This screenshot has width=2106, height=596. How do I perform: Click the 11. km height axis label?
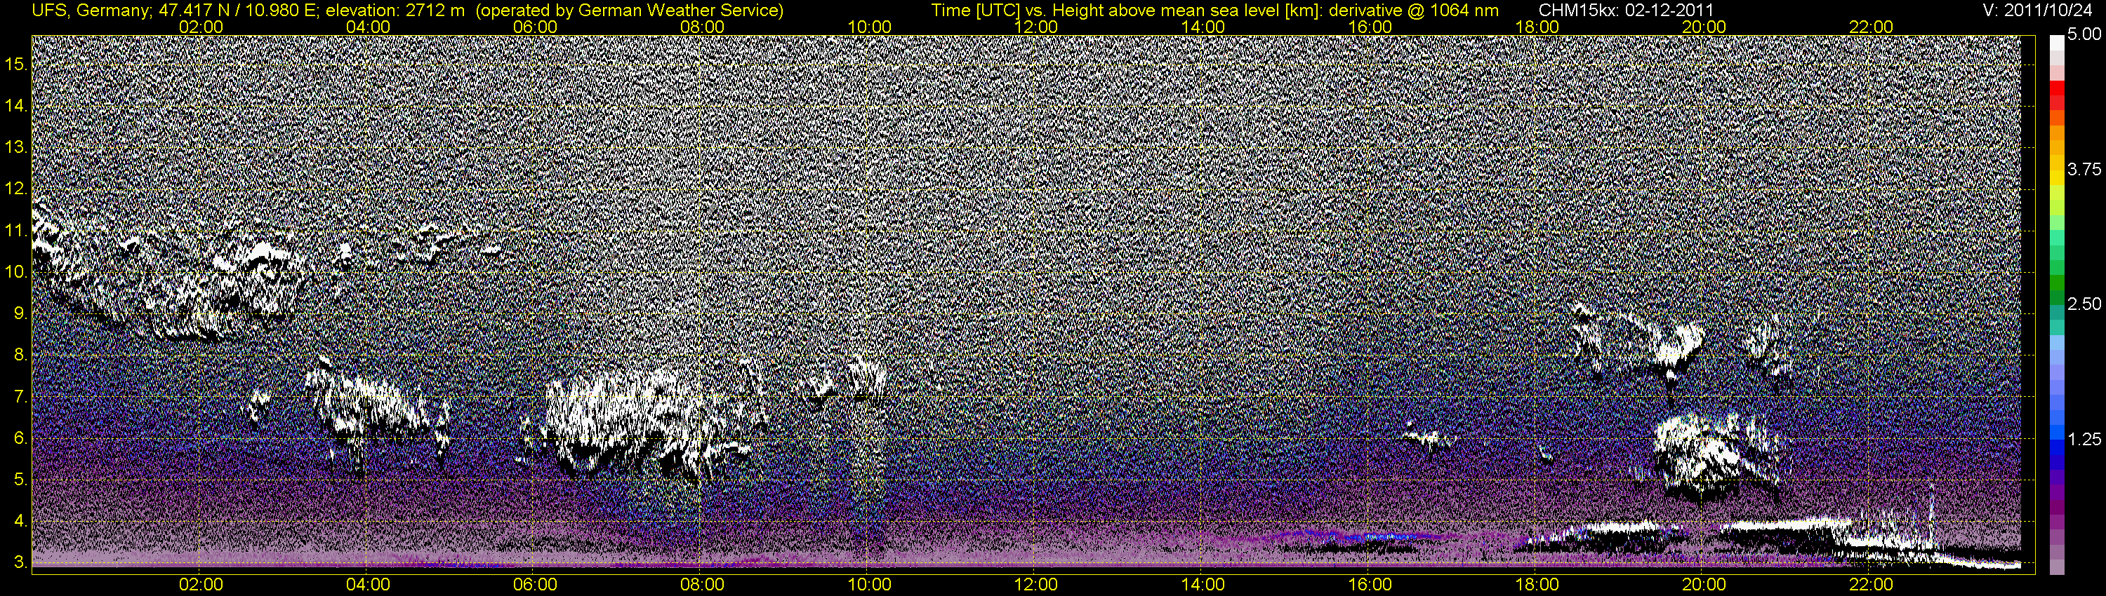[x=16, y=231]
